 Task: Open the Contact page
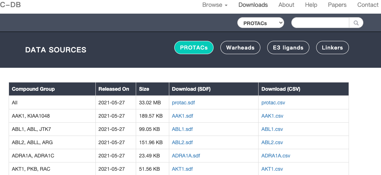coord(368,5)
